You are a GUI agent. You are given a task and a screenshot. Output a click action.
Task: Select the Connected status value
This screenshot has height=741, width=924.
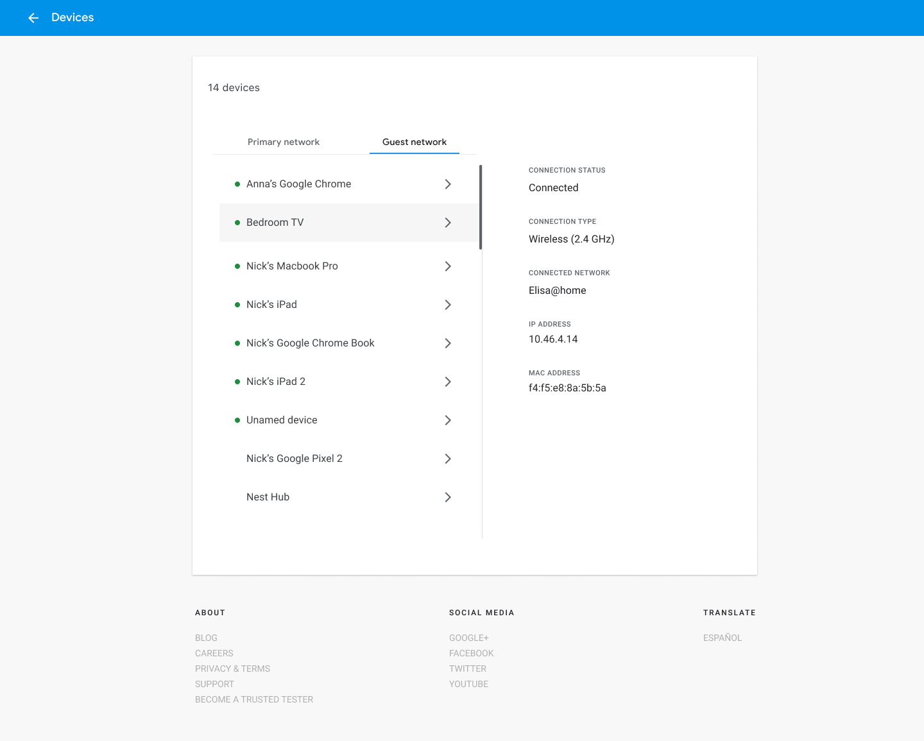(x=553, y=188)
